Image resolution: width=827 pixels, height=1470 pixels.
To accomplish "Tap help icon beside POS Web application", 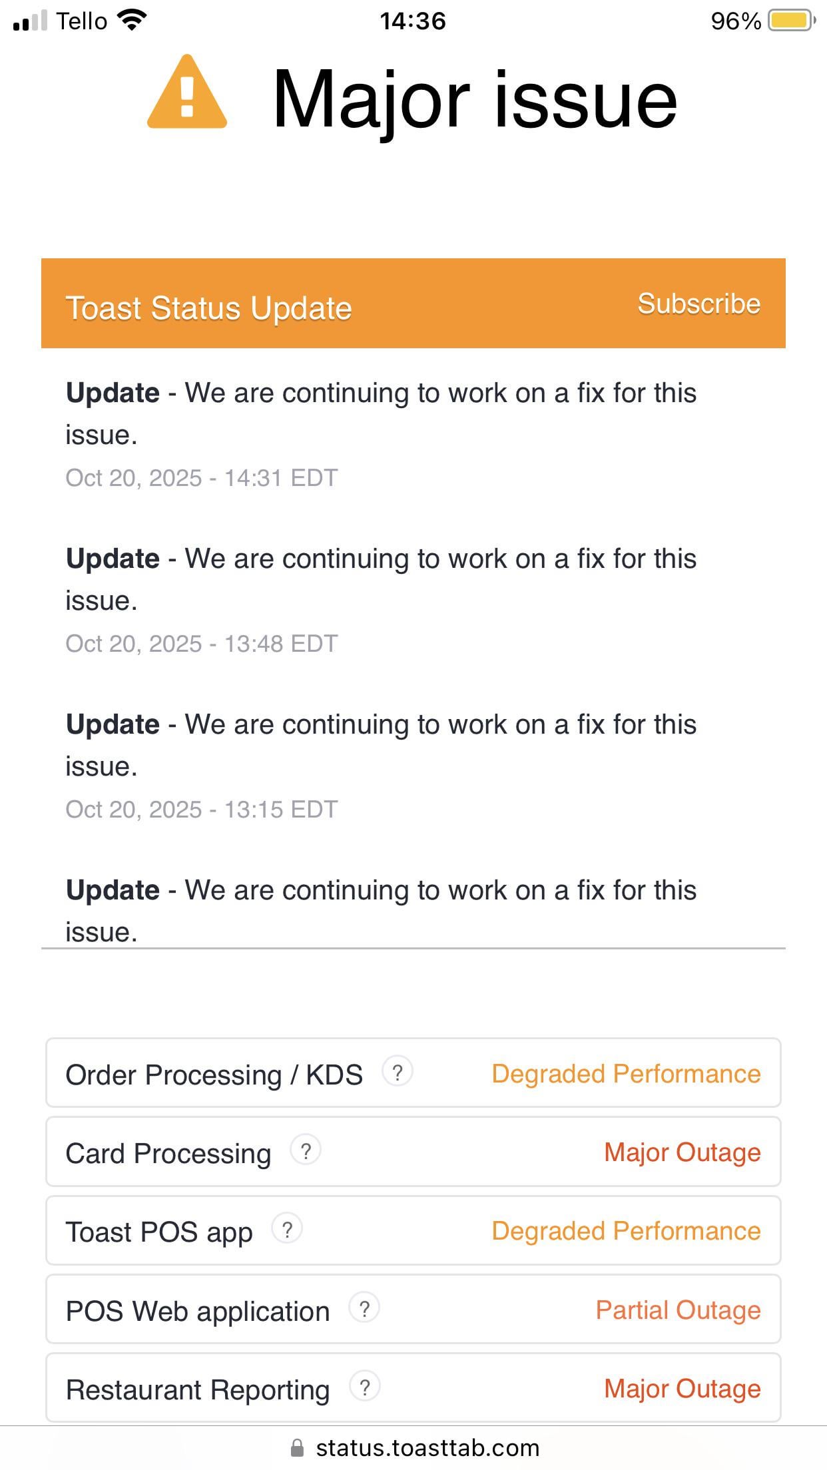I will (x=364, y=1308).
